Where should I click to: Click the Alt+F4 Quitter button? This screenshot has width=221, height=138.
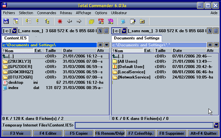pos(204,133)
